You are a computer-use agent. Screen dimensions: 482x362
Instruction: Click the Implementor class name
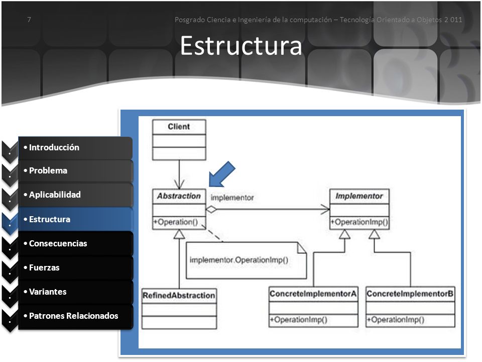point(359,196)
